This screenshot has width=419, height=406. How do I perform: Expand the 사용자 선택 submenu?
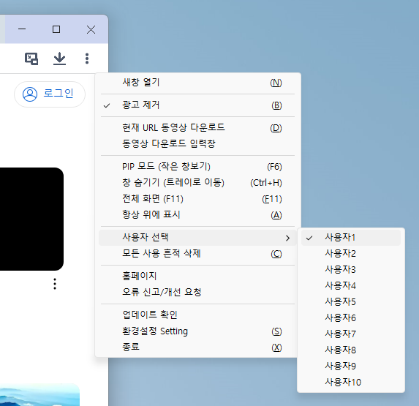(197, 238)
